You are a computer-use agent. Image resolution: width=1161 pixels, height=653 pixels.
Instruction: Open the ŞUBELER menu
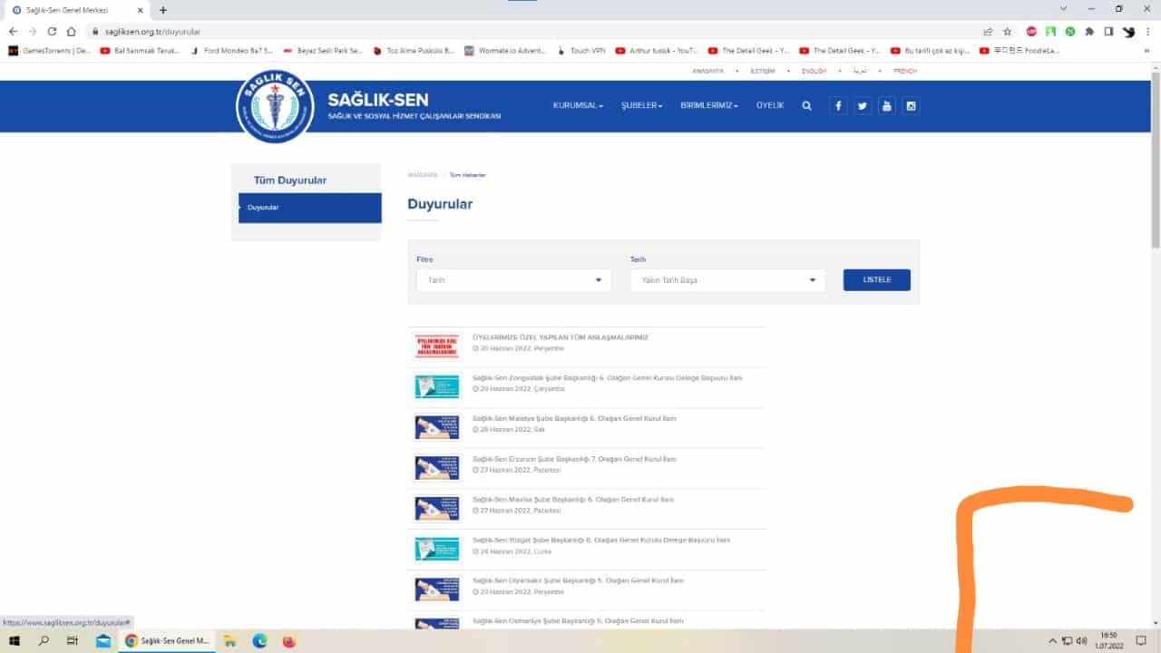click(641, 106)
